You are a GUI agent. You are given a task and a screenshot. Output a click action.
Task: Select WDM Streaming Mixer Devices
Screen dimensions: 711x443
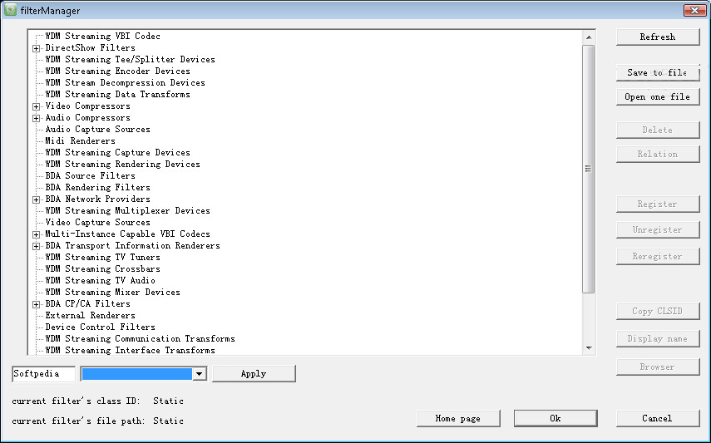pyautogui.click(x=112, y=293)
